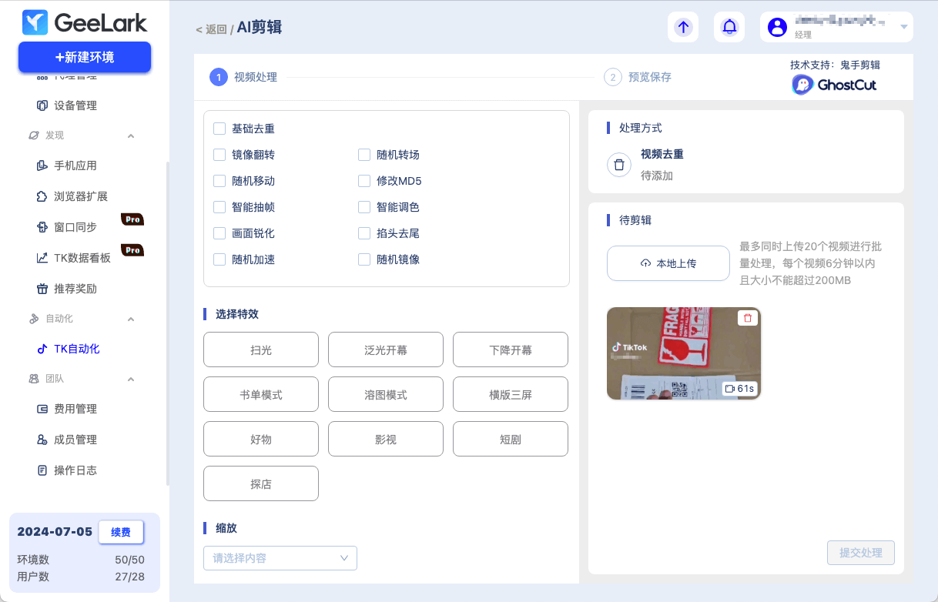Screen dimensions: 938x602
Task: Tick the 修改MD5 checkbox
Action: (x=364, y=181)
